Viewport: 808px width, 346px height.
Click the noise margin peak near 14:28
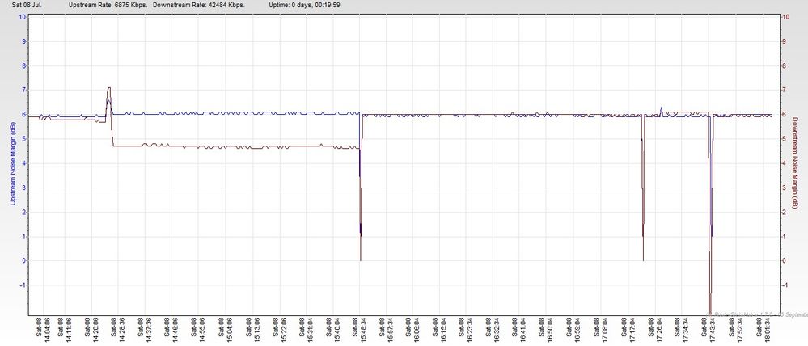108,90
